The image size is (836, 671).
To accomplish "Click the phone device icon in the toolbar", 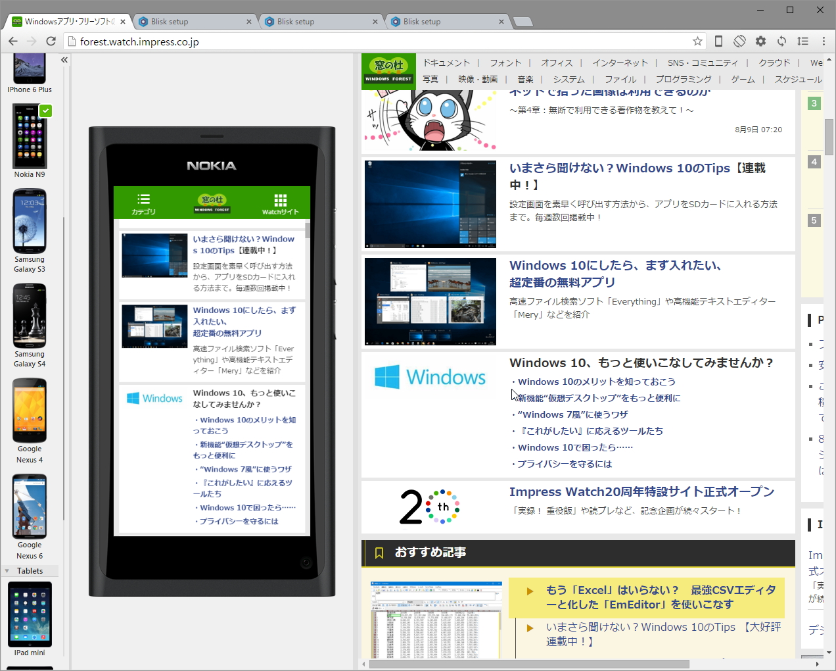I will tap(718, 41).
